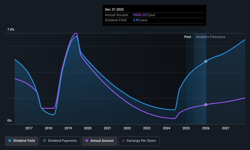The height and width of the screenshot is (150, 250).
Task: Click the HK$0.257 annual amount value
Action: [x=140, y=15]
